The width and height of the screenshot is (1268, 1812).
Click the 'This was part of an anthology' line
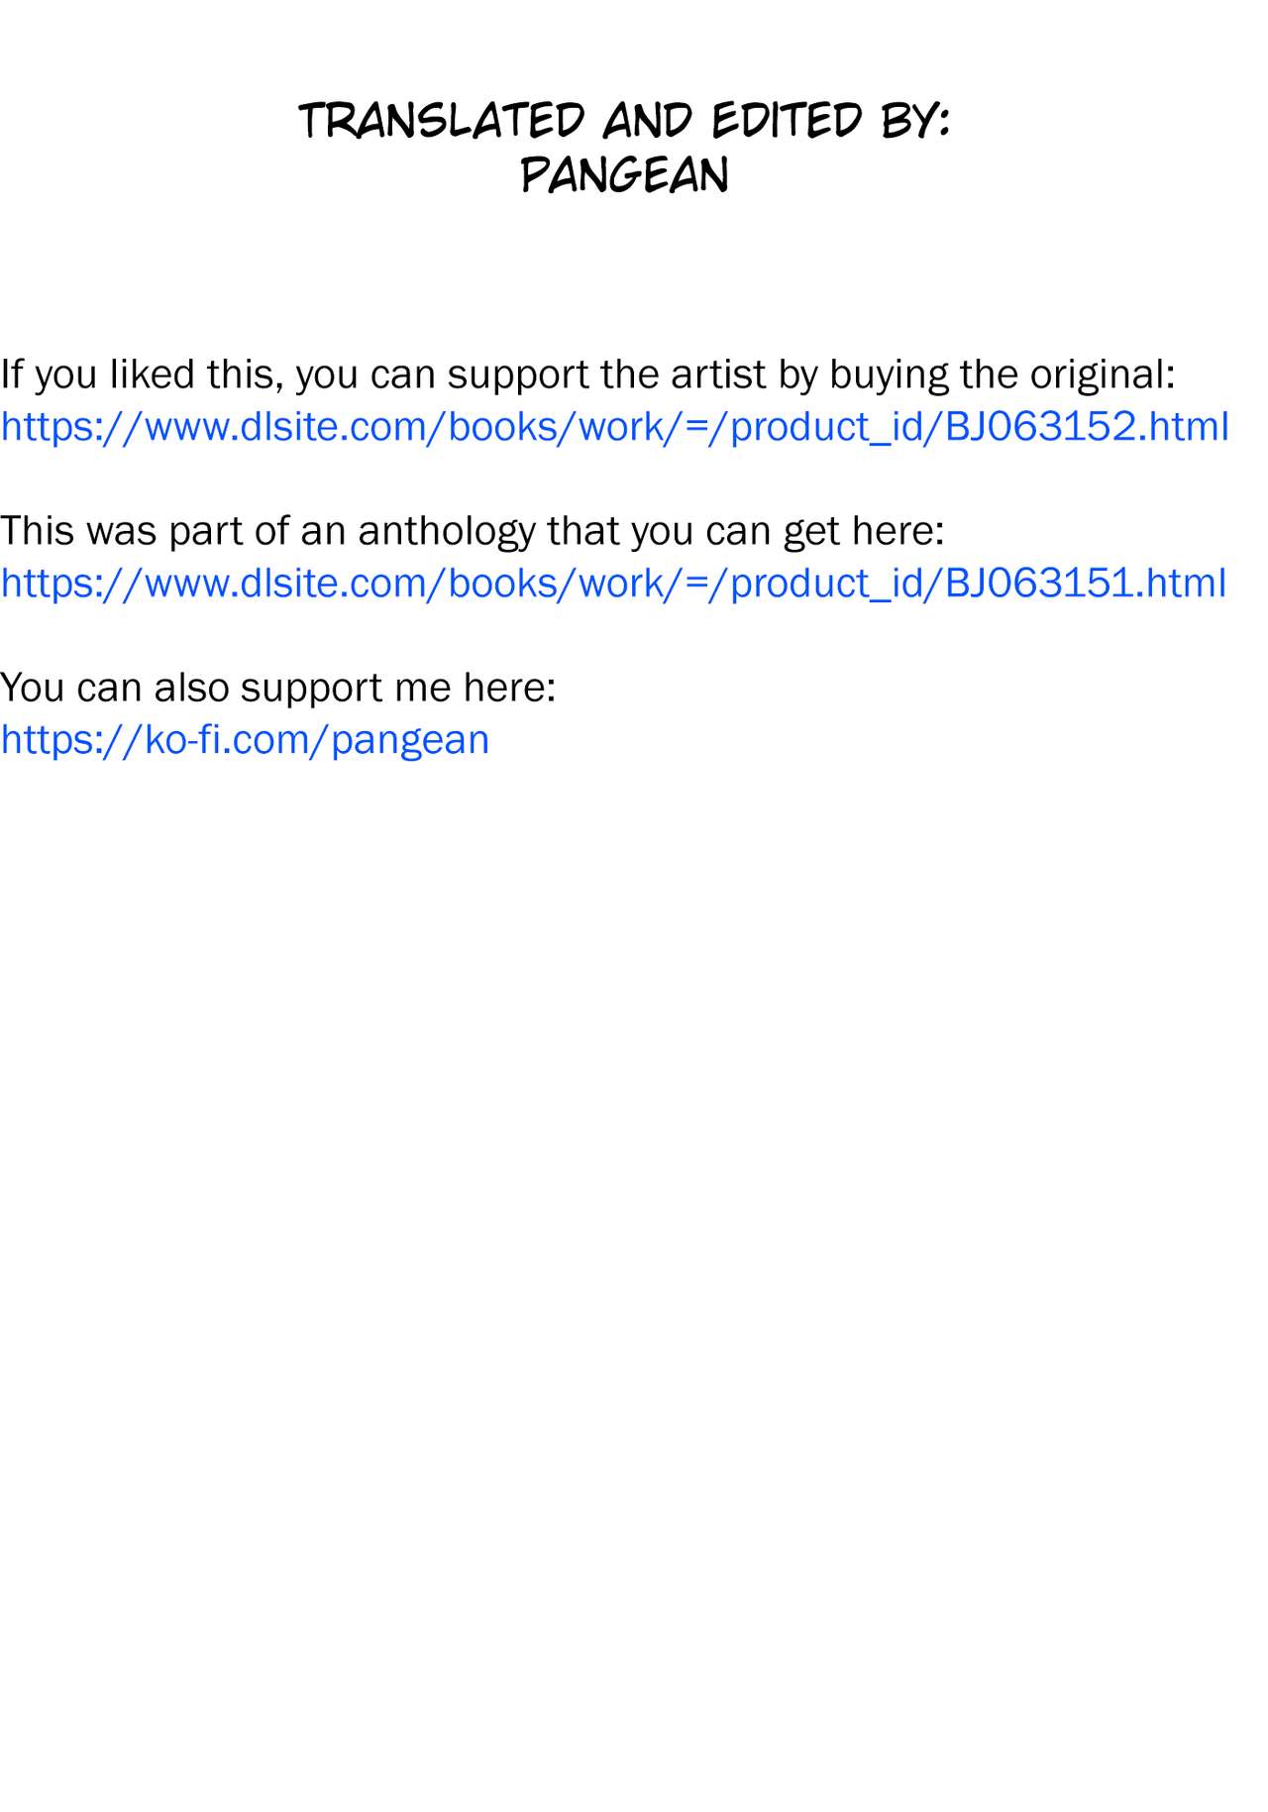pyautogui.click(x=472, y=531)
